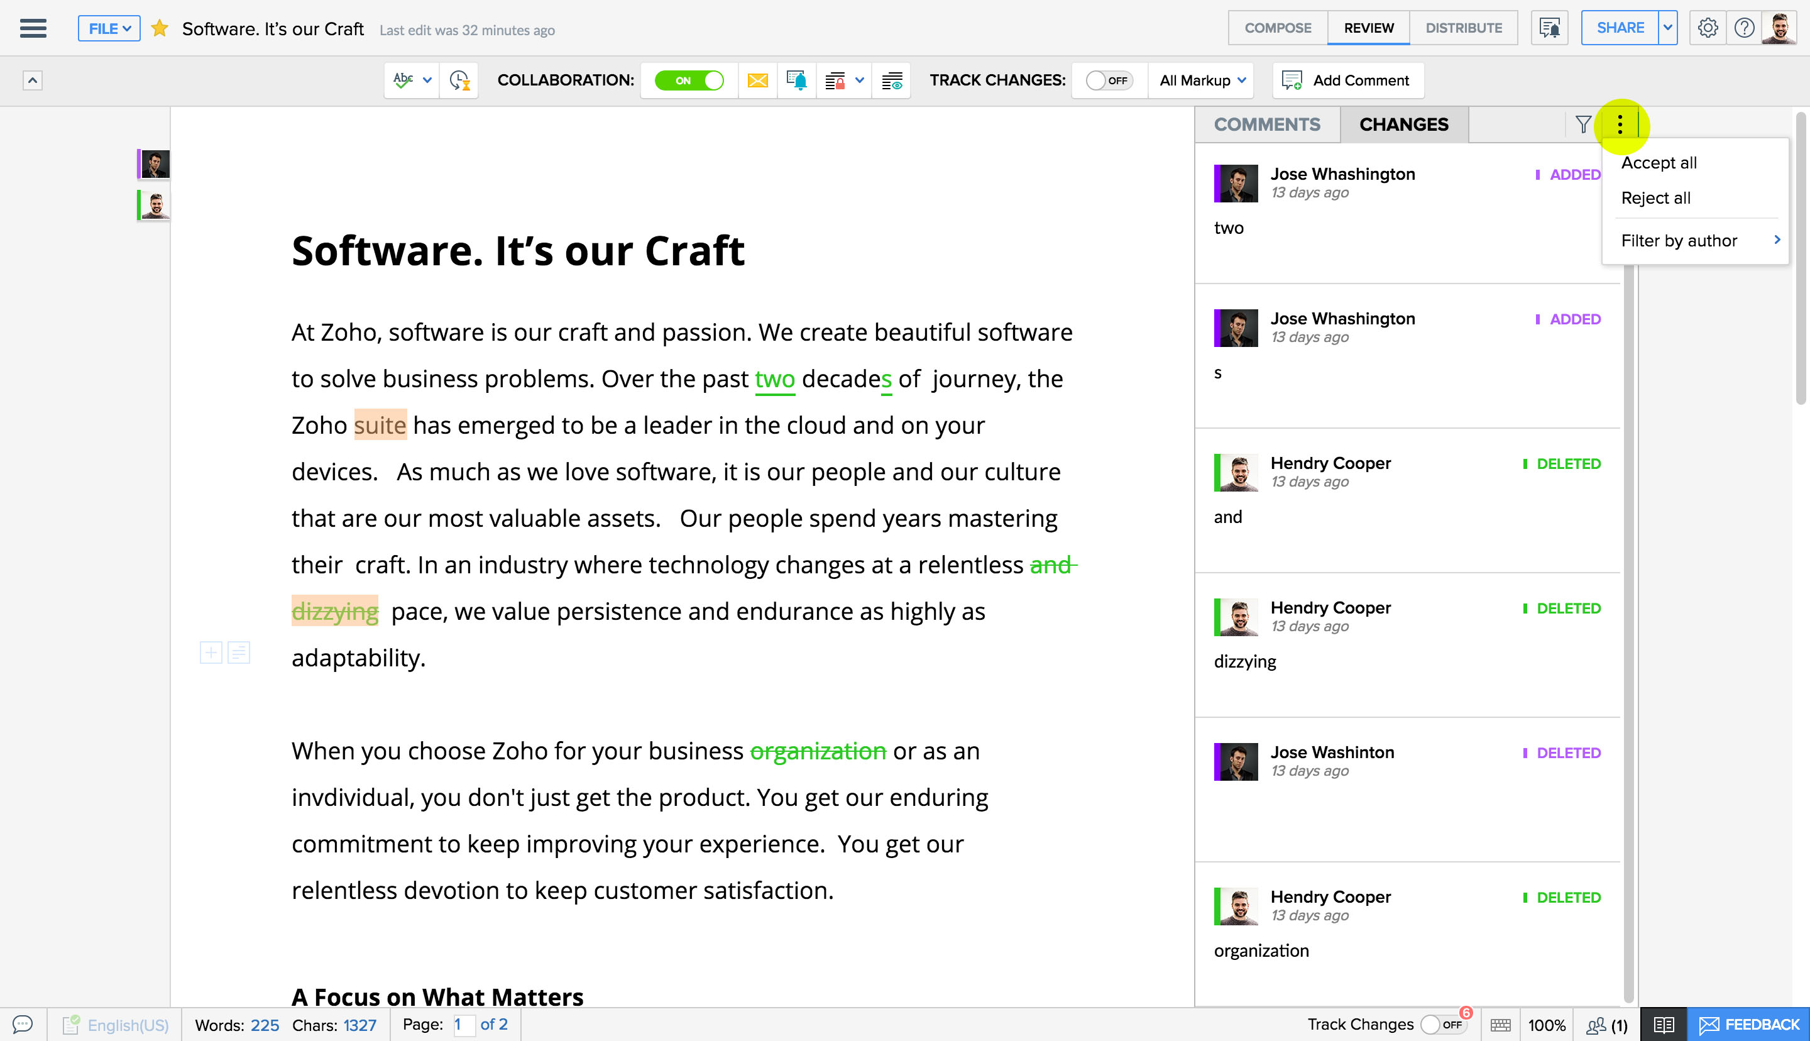Click the page number input field
This screenshot has height=1041, width=1810.
coord(463,1025)
